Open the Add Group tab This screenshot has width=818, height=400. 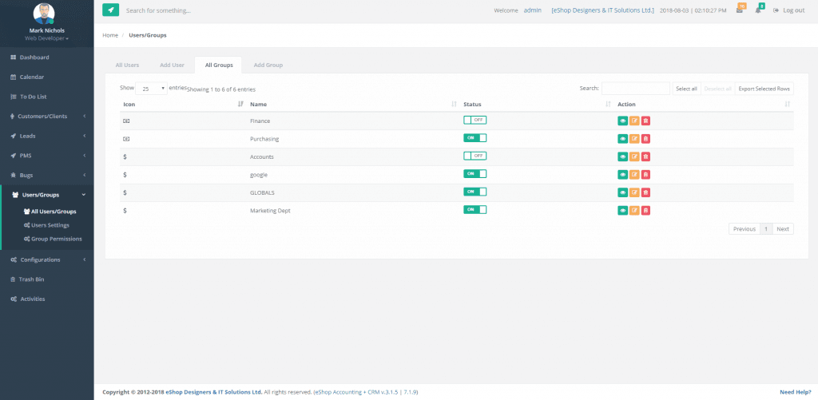pos(268,65)
